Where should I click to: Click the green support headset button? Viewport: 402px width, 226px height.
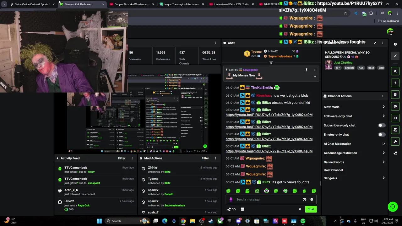pos(393,207)
